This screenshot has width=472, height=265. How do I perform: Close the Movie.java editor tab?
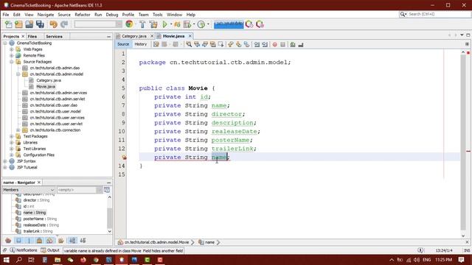coord(190,36)
